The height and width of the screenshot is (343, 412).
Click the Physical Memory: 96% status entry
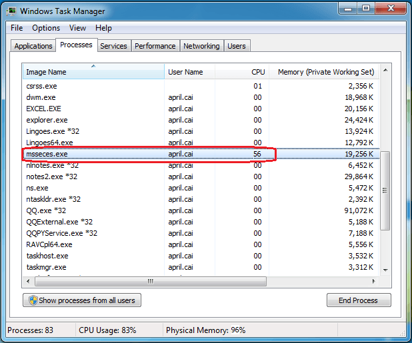tap(205, 330)
